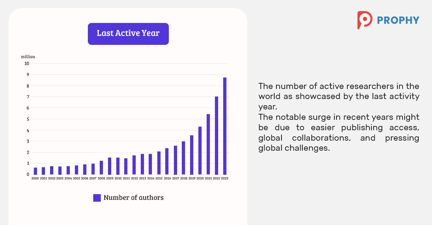Click the PROPHY brand name text
432x225 pixels.
(x=398, y=20)
